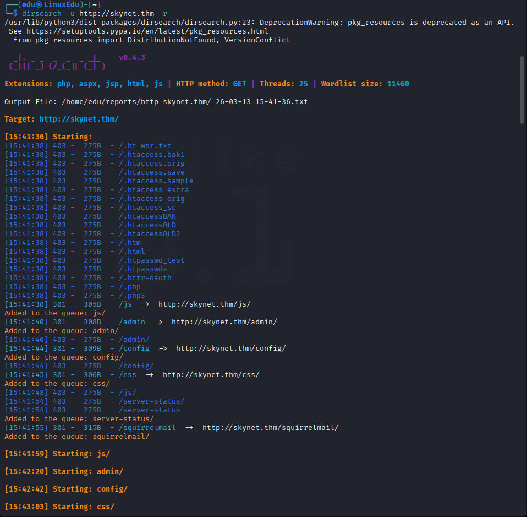Click the dirsearch version v0.4.3 text

click(132, 57)
